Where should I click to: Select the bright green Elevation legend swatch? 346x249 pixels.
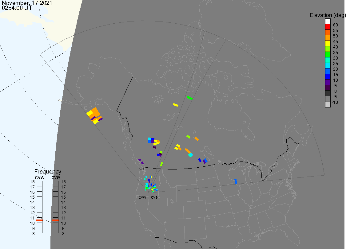coord(328,55)
